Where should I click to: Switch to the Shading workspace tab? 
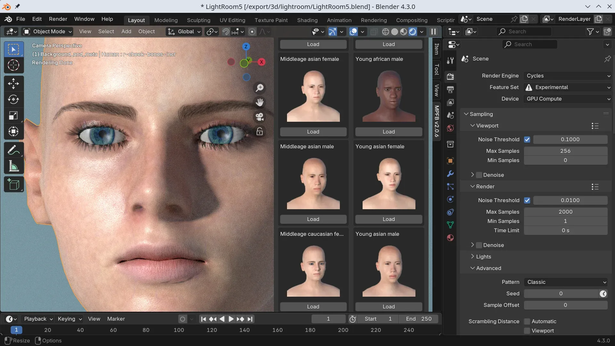[x=307, y=20]
